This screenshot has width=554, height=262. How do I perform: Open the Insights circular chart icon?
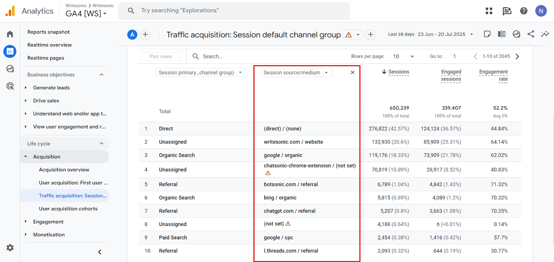[x=516, y=34]
